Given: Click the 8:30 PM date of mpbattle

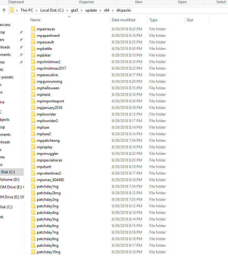Looking at the screenshot, I should point(127,49).
